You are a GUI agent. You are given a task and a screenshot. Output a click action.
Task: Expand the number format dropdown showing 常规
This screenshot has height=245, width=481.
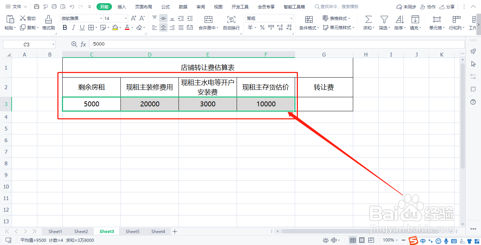click(291, 18)
